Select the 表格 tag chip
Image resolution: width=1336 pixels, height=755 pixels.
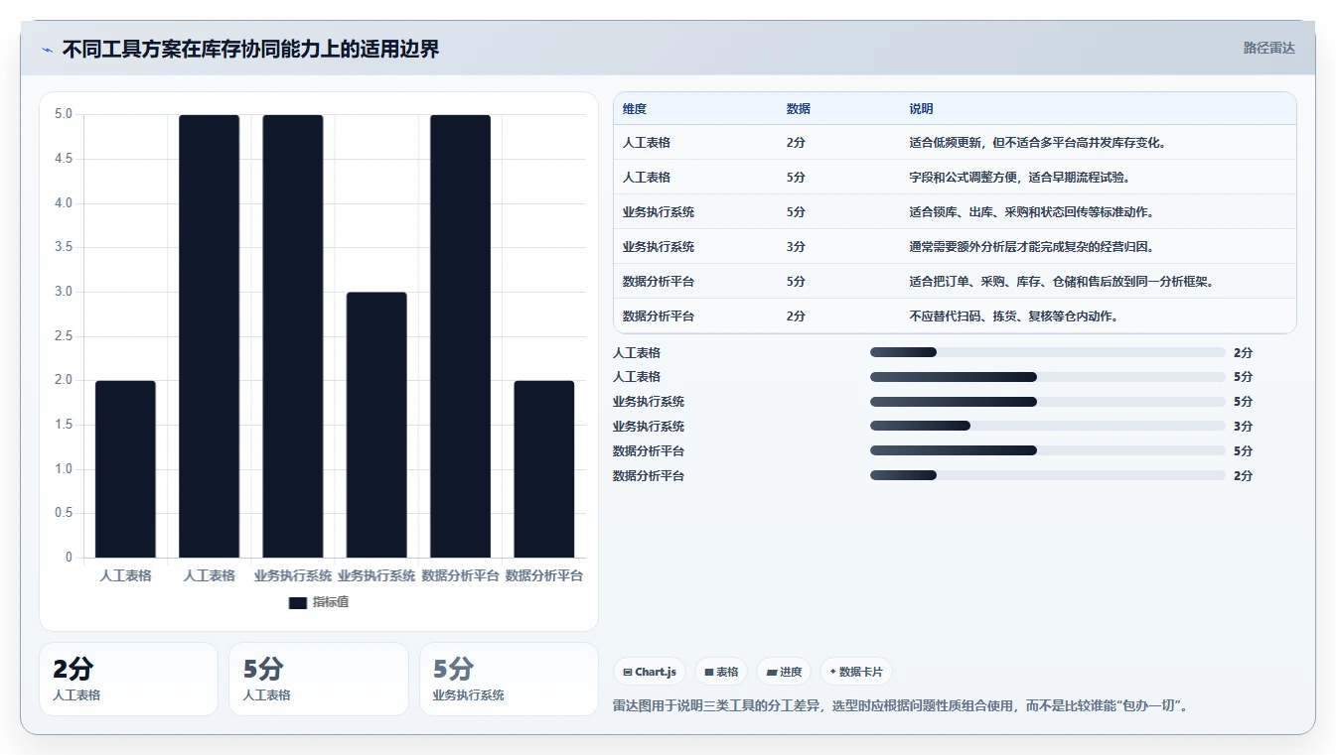point(721,672)
